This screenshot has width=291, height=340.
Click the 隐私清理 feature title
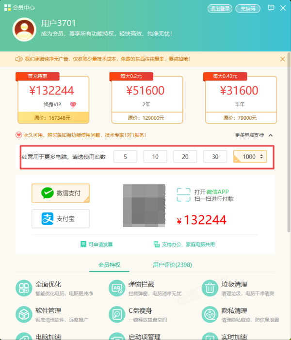click(x=234, y=310)
